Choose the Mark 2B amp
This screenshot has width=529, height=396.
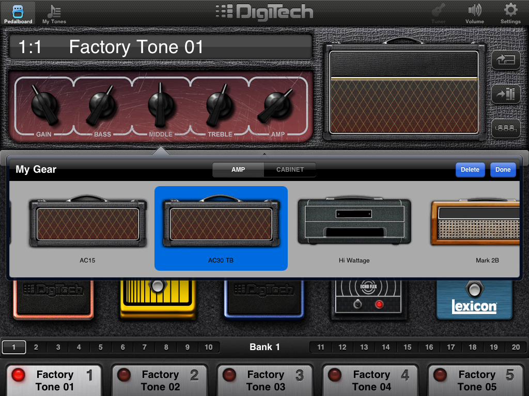[x=476, y=228]
